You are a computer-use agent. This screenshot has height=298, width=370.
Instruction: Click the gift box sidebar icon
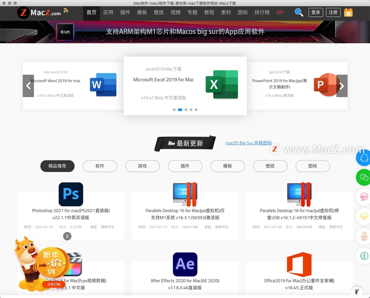click(364, 236)
